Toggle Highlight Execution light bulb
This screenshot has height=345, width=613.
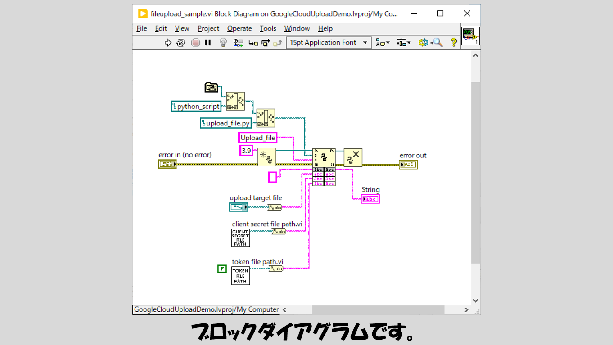(x=223, y=43)
